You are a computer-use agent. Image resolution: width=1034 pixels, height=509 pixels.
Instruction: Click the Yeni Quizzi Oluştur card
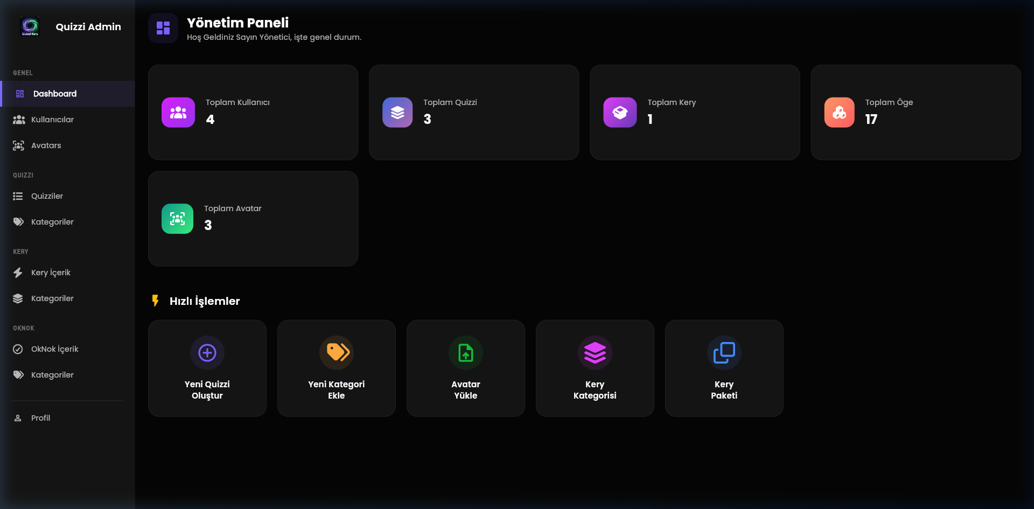click(207, 368)
